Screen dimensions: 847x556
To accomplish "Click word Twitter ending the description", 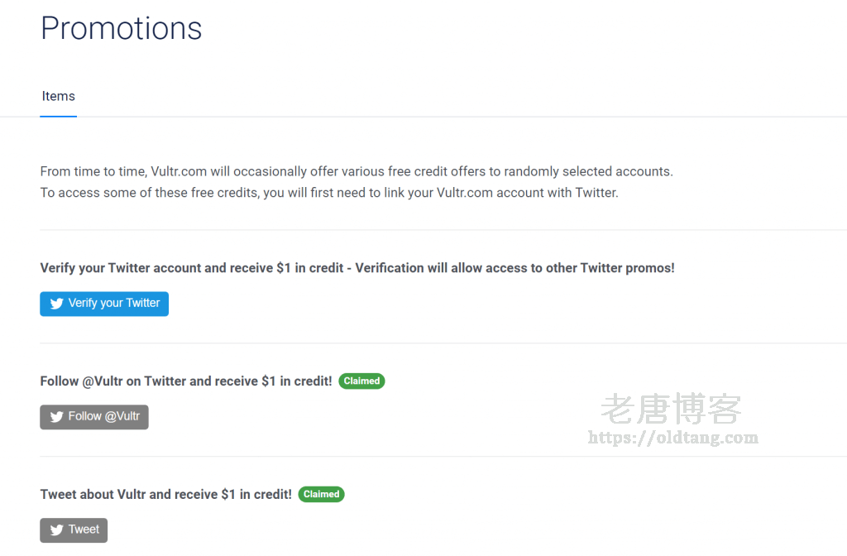I will pyautogui.click(x=596, y=193).
